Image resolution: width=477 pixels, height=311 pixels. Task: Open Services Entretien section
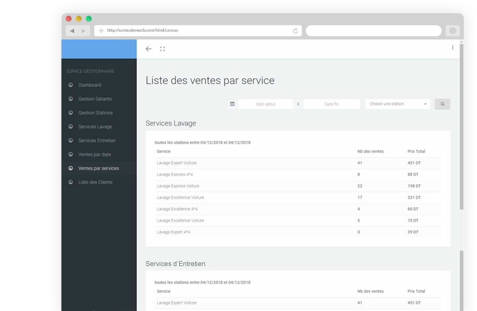(97, 140)
